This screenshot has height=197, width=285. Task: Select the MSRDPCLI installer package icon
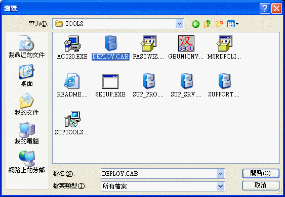point(224,43)
